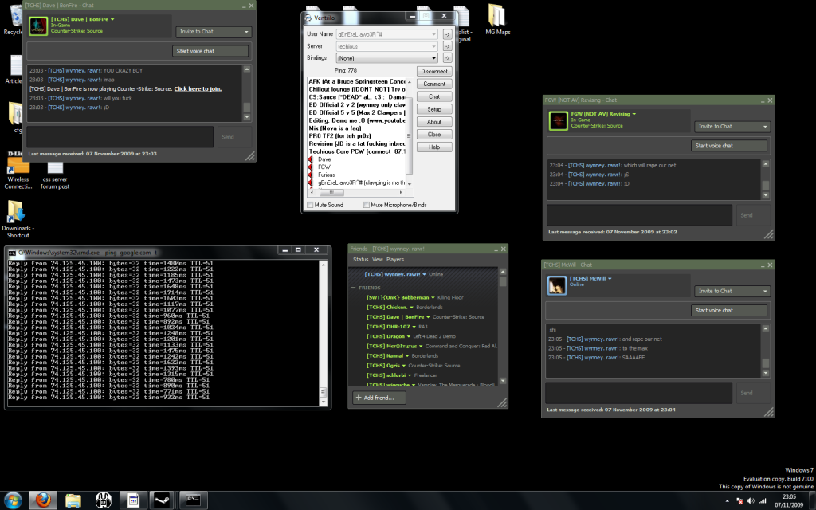
Task: Start voice chat with FGW Revising
Action: tap(729, 146)
